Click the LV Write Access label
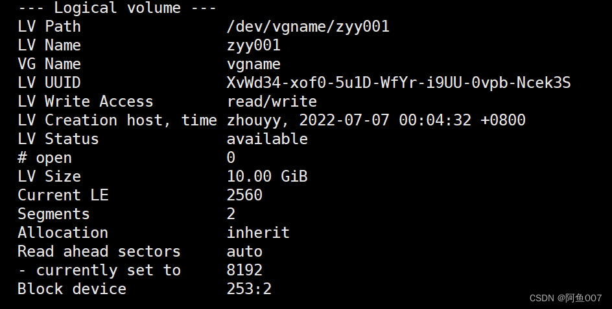The image size is (612, 309). point(86,101)
